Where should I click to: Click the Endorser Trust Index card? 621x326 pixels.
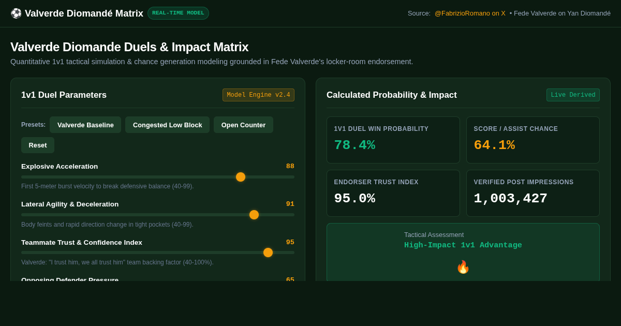click(x=393, y=193)
